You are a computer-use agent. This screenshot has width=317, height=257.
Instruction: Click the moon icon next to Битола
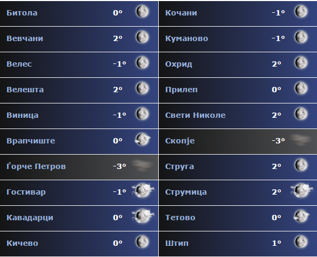tap(142, 12)
